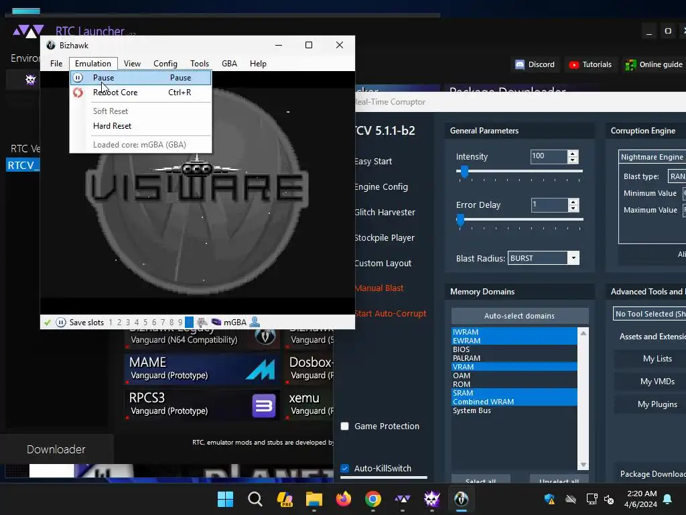Choose Hard Reset from Emulation menu
The height and width of the screenshot is (515, 686).
141,126
